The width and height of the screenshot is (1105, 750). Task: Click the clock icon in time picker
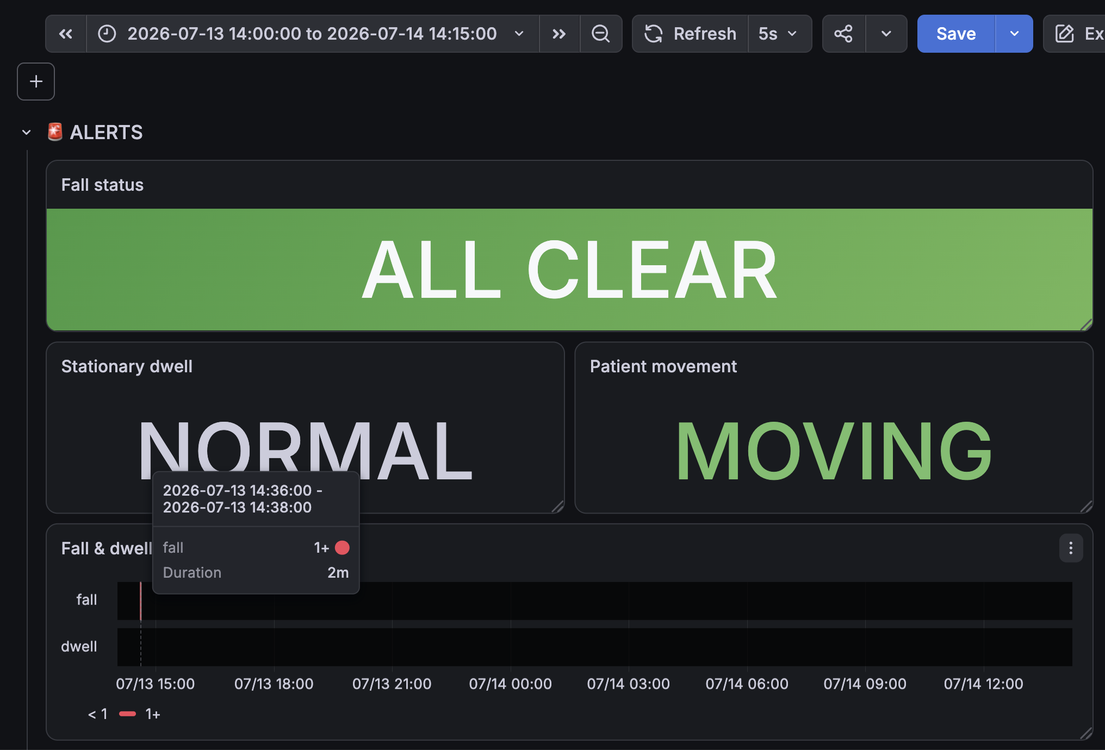tap(107, 34)
